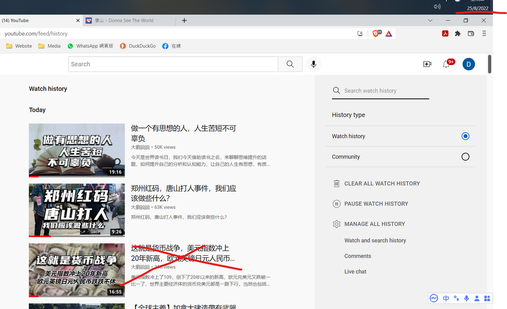Click the 25/8/2022 taskbar date

tap(478, 8)
